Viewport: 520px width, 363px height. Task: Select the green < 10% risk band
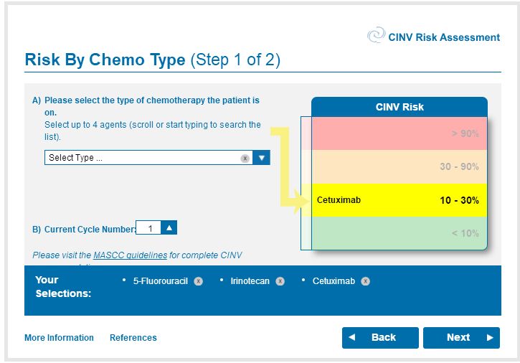[399, 233]
